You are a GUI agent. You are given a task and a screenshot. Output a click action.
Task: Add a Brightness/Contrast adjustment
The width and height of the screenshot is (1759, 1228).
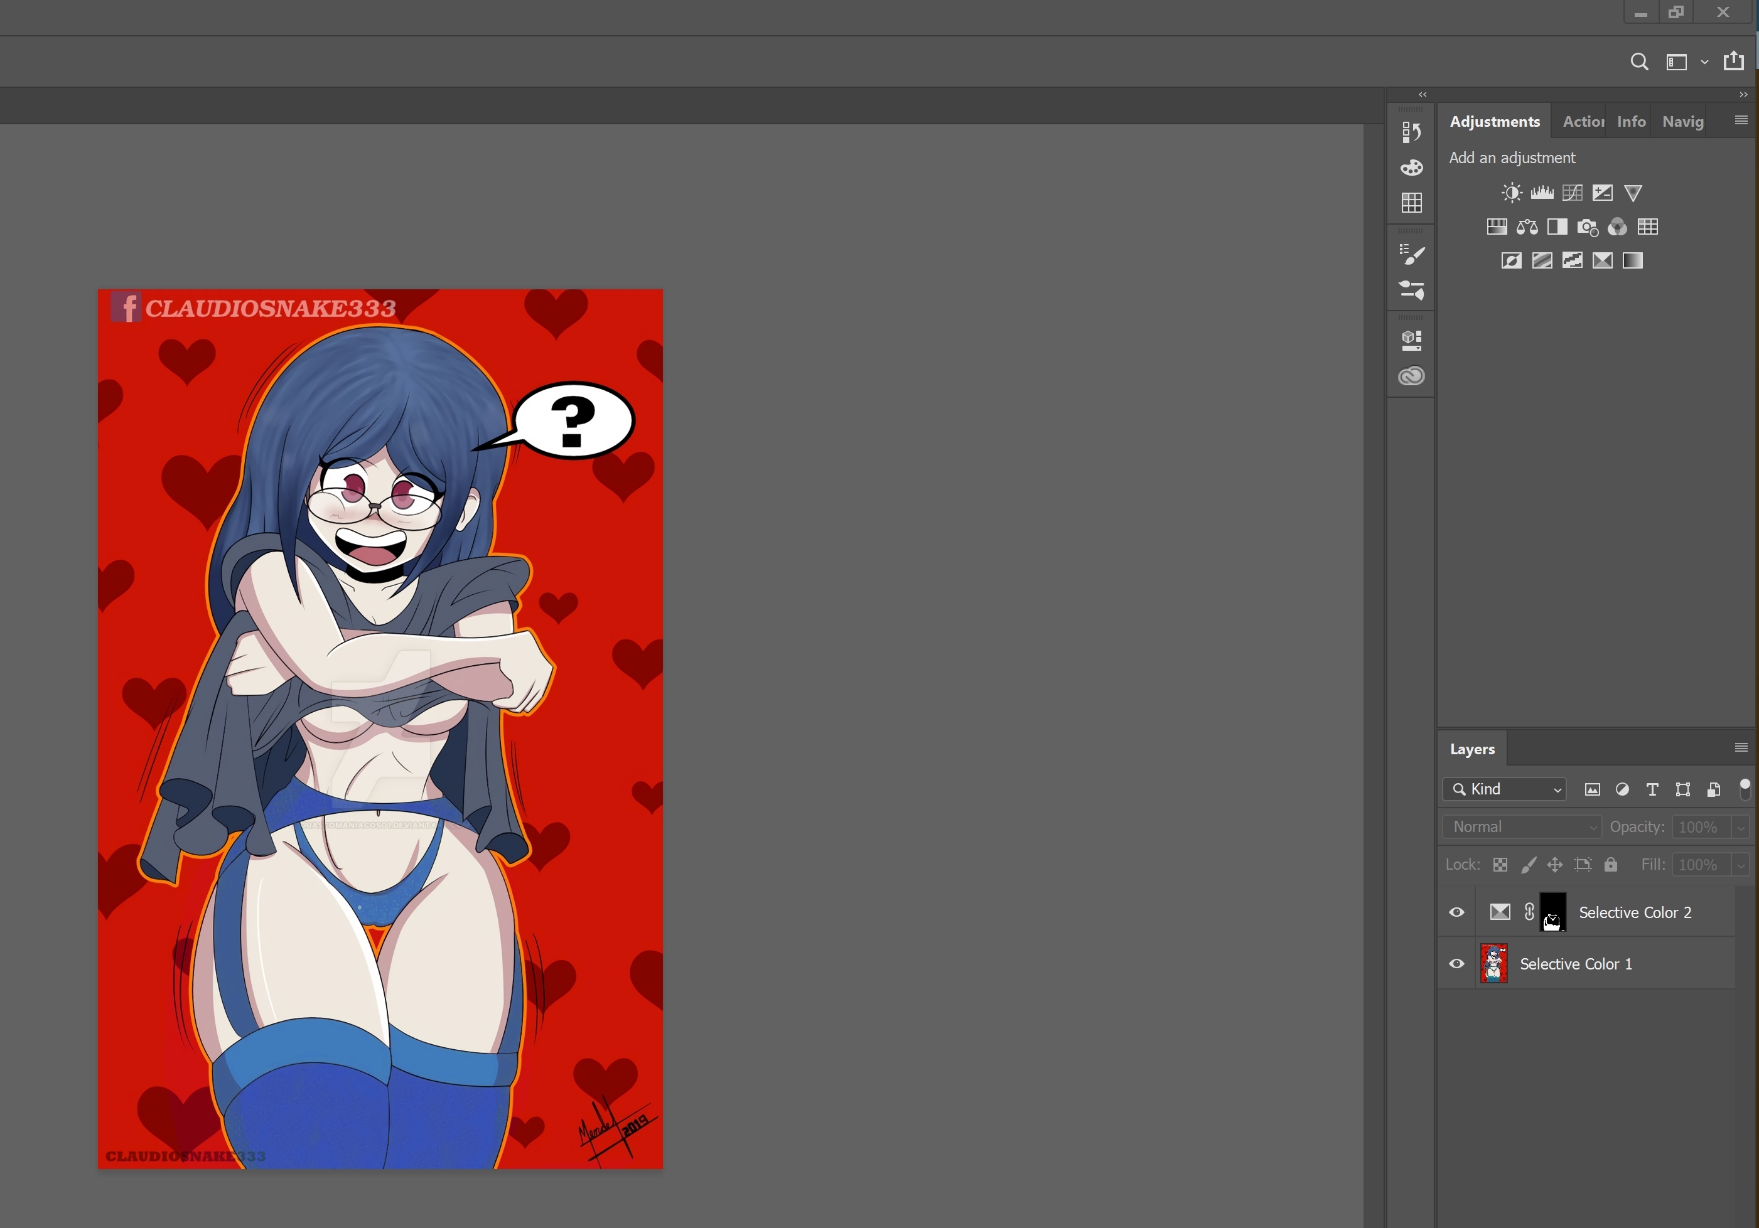click(x=1511, y=193)
